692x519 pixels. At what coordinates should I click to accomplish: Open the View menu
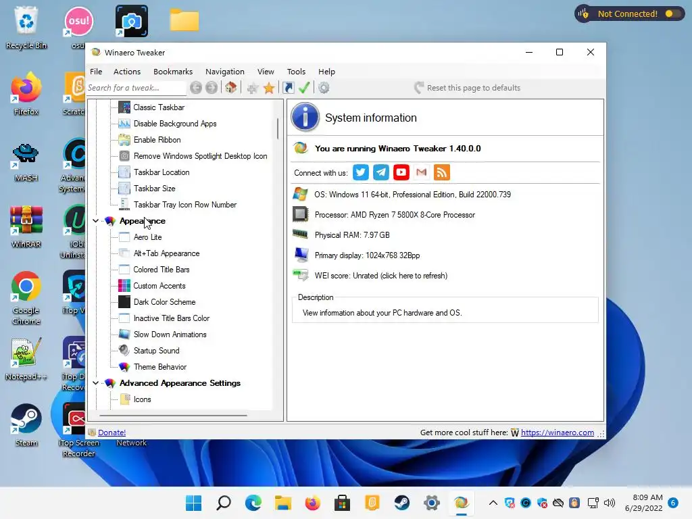(x=266, y=72)
